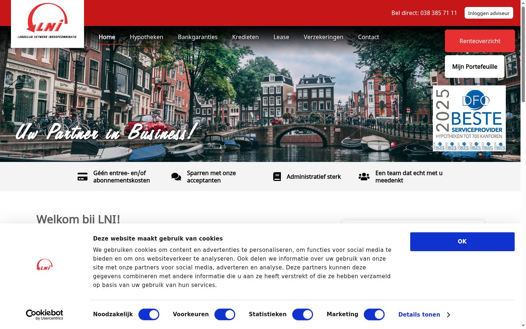Click the Renteoverzicht button

(x=480, y=41)
